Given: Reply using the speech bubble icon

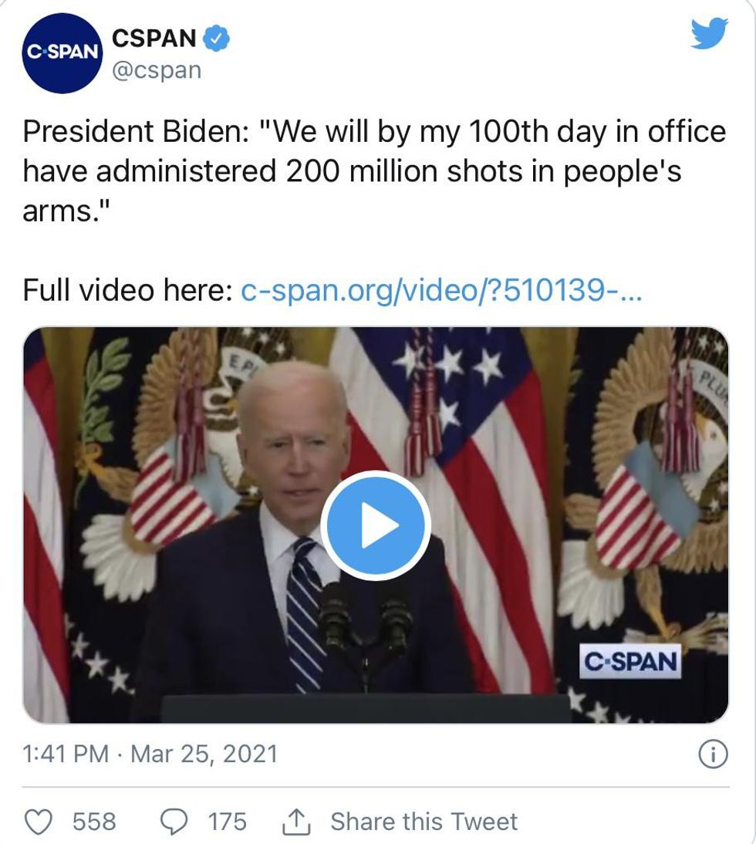Looking at the screenshot, I should click(x=174, y=822).
